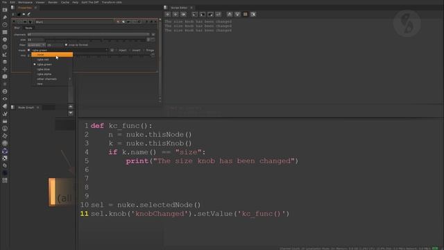Image resolution: width=444 pixels, height=250 pixels.
Task: Open the Time nodes toolbar menu
Action: 5,25
